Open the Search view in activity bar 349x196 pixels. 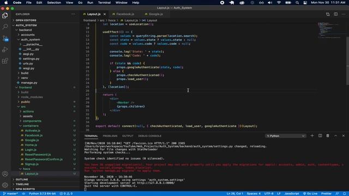pyautogui.click(x=5, y=27)
